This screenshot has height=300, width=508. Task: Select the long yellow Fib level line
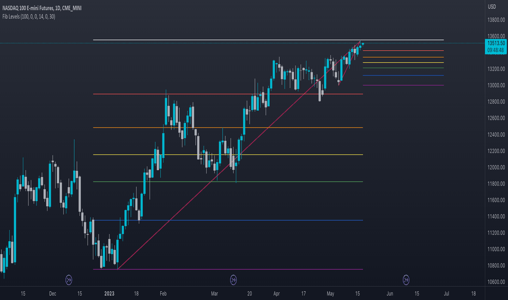(x=228, y=155)
